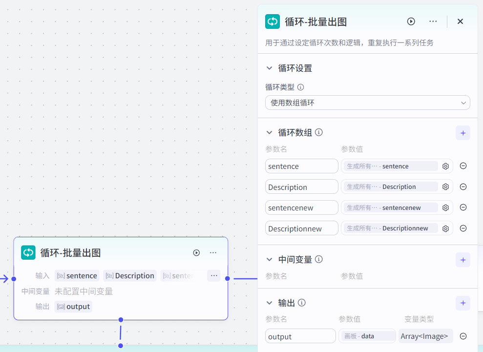Show info tooltip for 循环类型
Viewport: 483px width, 352px height.
pyautogui.click(x=301, y=87)
